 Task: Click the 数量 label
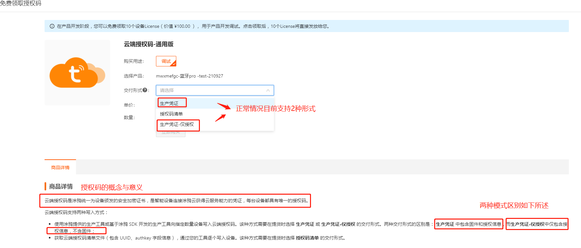click(129, 117)
